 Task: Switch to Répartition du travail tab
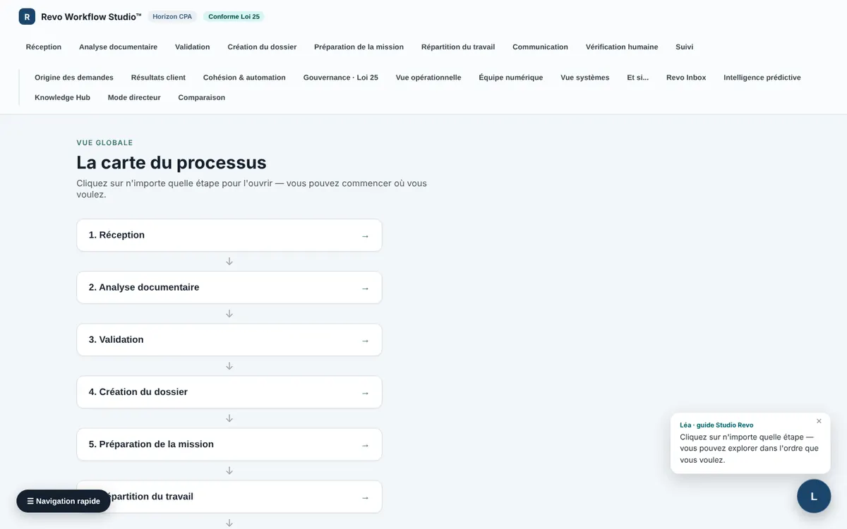pyautogui.click(x=458, y=47)
